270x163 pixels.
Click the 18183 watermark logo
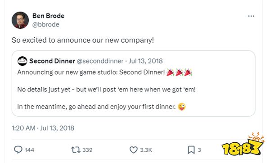click(x=243, y=145)
